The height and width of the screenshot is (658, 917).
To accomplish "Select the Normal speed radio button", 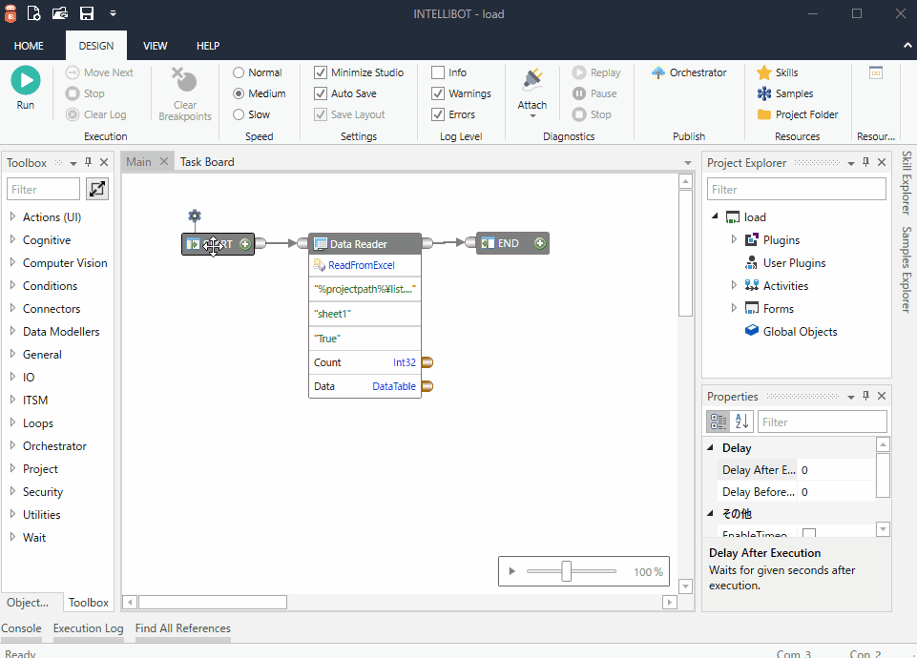I will [x=239, y=72].
